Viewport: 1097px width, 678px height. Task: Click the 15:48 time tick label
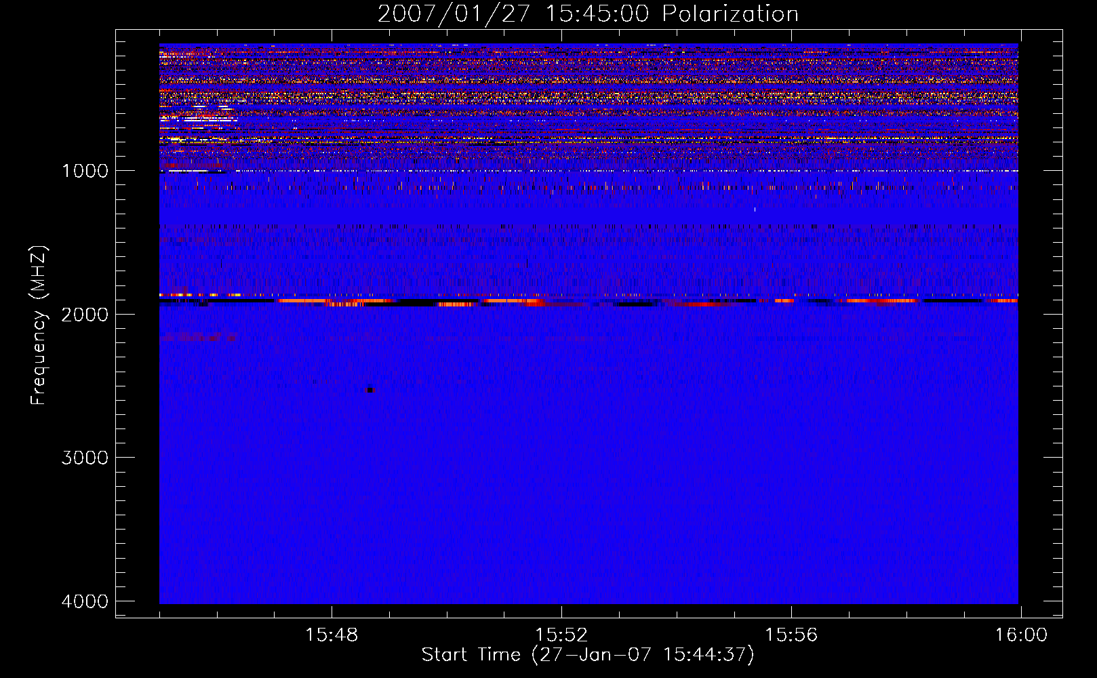tap(332, 635)
